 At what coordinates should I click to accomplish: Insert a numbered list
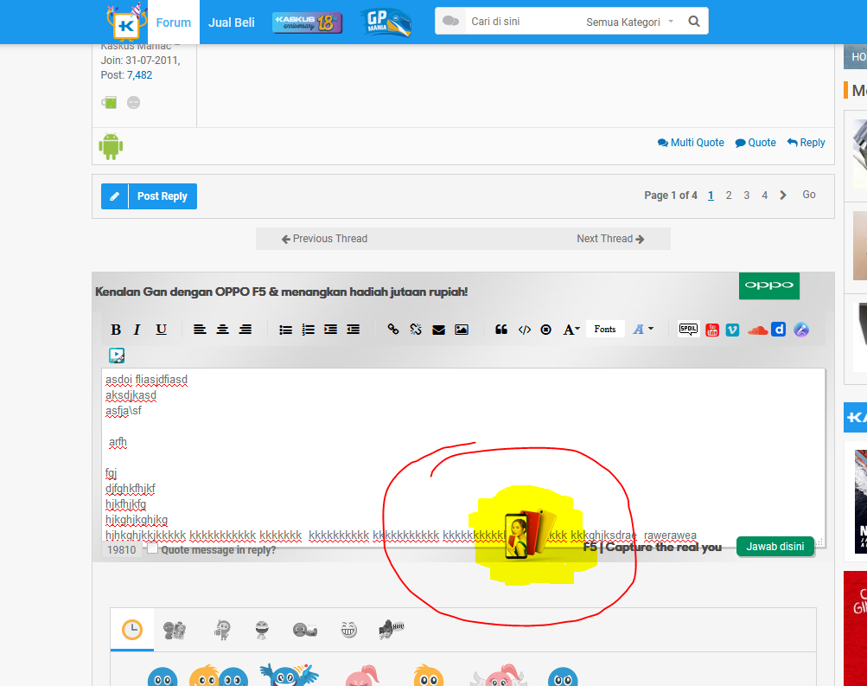pyautogui.click(x=308, y=330)
